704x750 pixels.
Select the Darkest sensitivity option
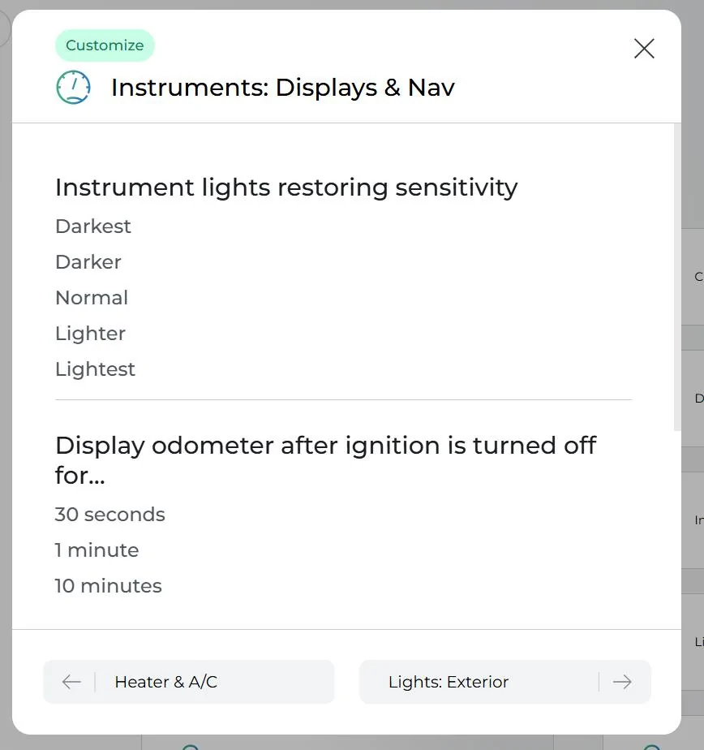(93, 226)
